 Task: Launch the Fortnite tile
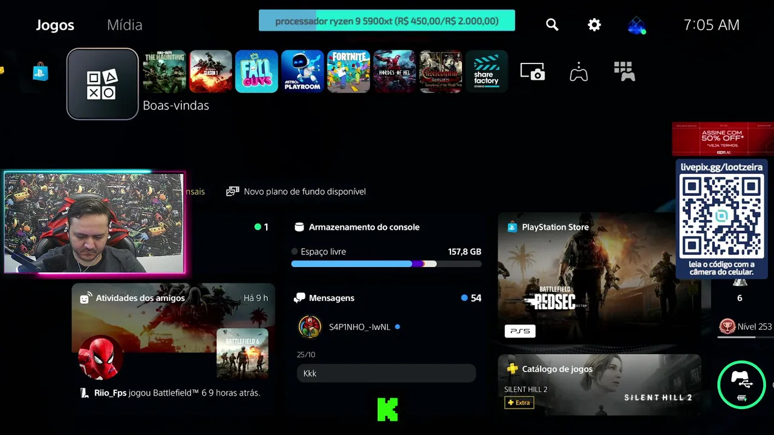[x=348, y=71]
